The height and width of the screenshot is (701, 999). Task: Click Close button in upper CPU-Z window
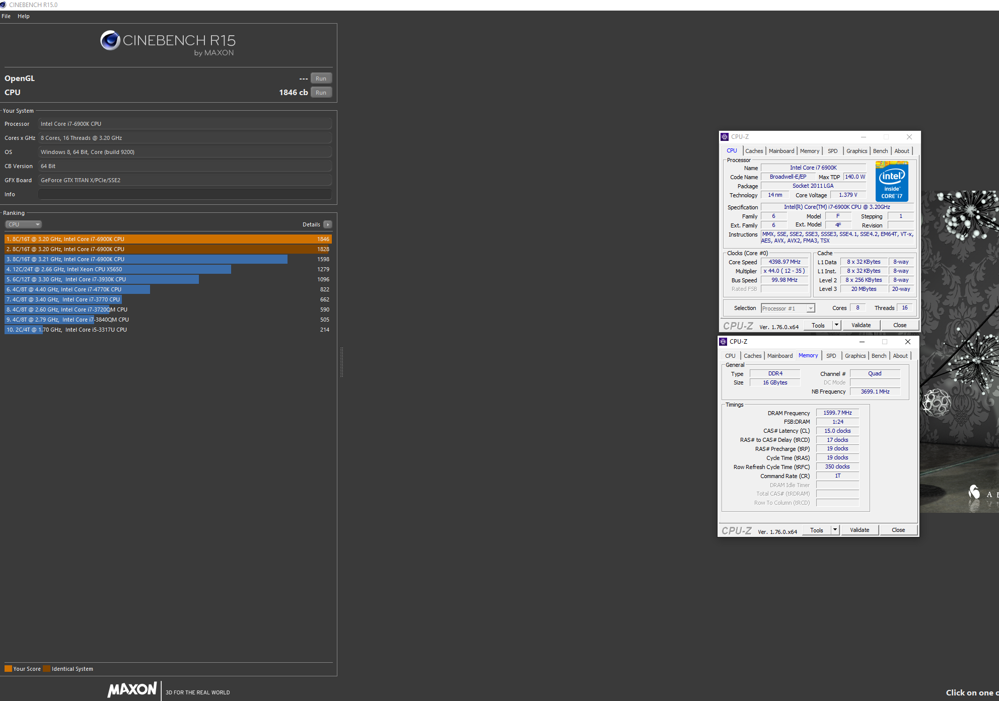(900, 326)
